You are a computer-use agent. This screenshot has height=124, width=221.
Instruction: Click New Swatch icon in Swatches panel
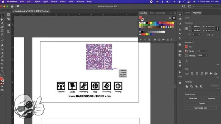(167, 40)
